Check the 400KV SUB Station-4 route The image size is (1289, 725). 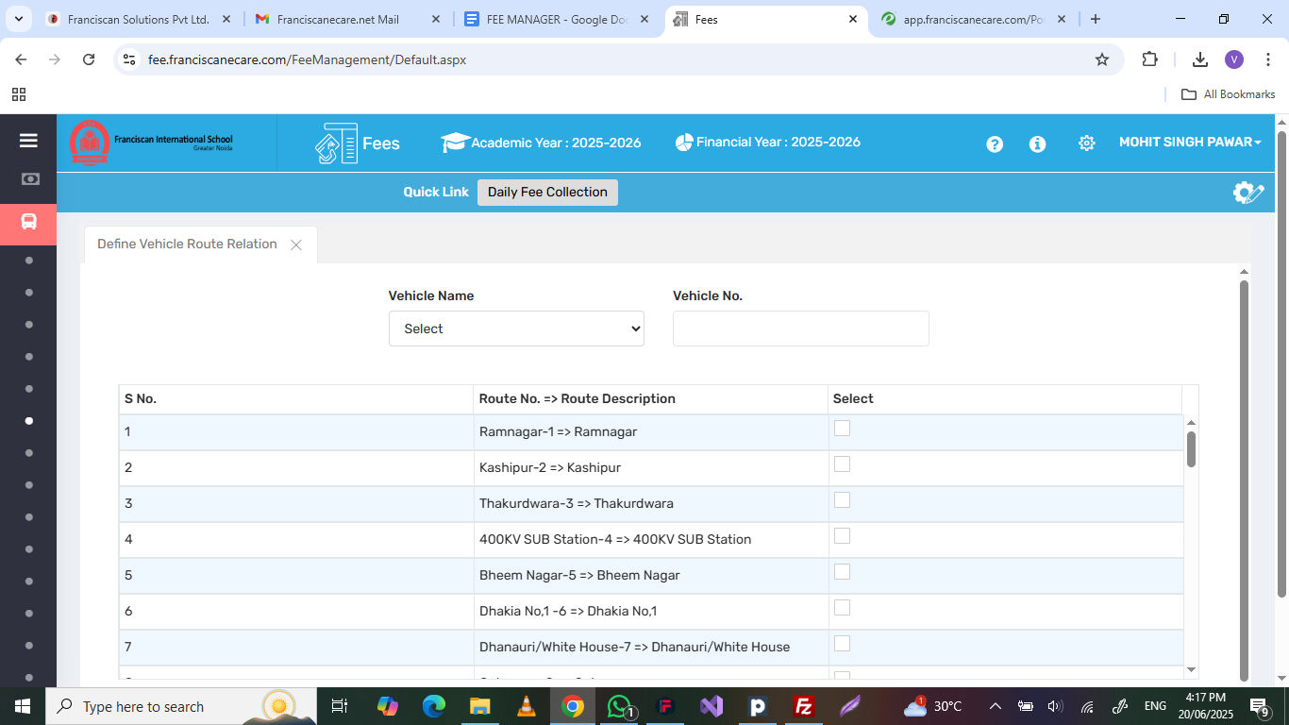[x=842, y=536]
